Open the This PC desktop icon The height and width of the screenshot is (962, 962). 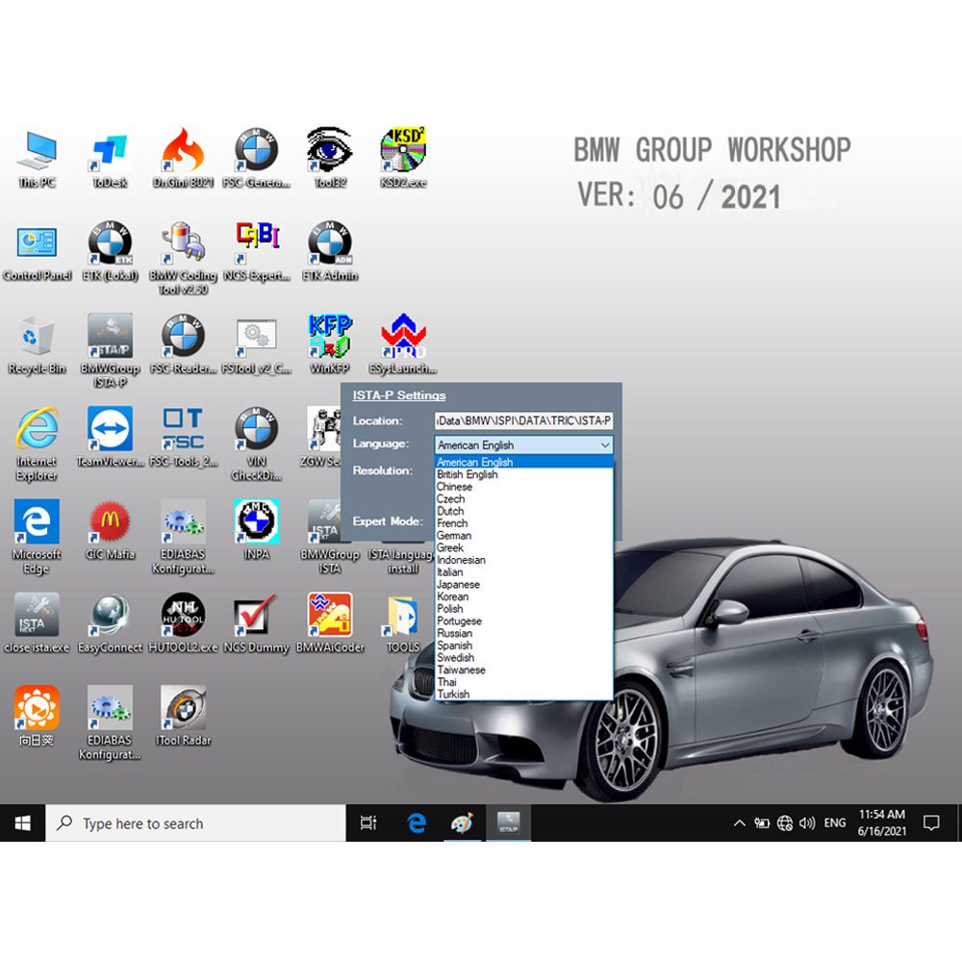point(37,158)
